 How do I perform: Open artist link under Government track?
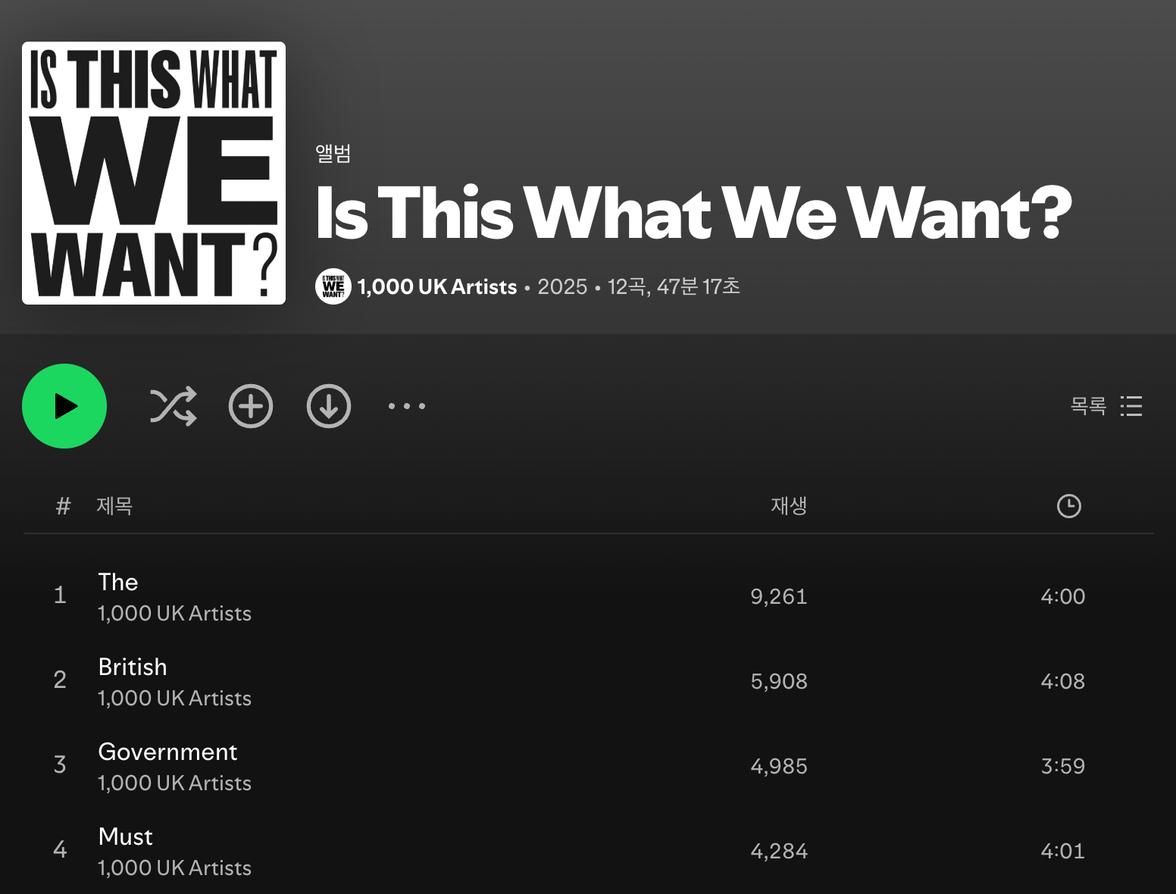[174, 783]
